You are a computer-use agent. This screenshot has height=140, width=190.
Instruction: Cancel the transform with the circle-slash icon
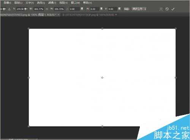(x=167, y=9)
